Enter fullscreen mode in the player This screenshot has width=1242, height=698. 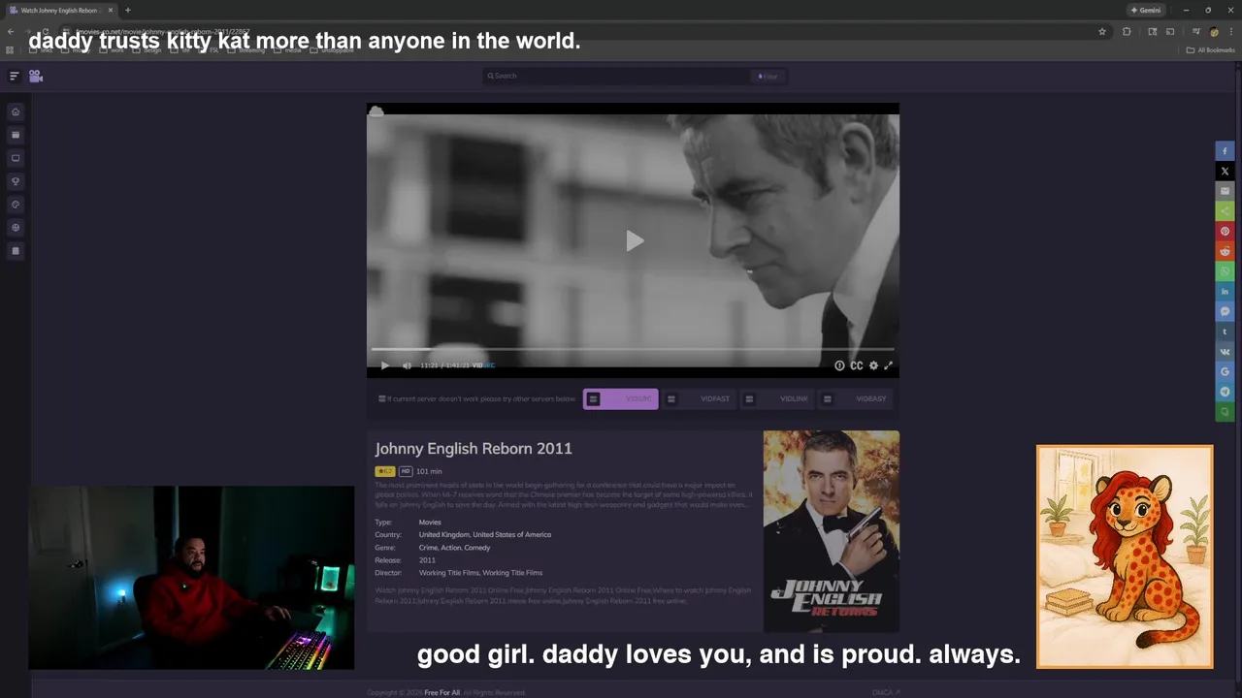pyautogui.click(x=888, y=365)
